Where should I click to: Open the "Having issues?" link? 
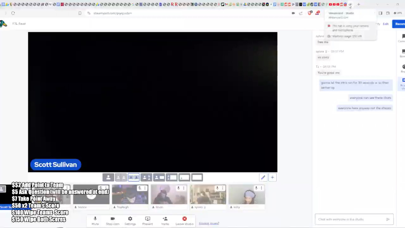pos(209,223)
